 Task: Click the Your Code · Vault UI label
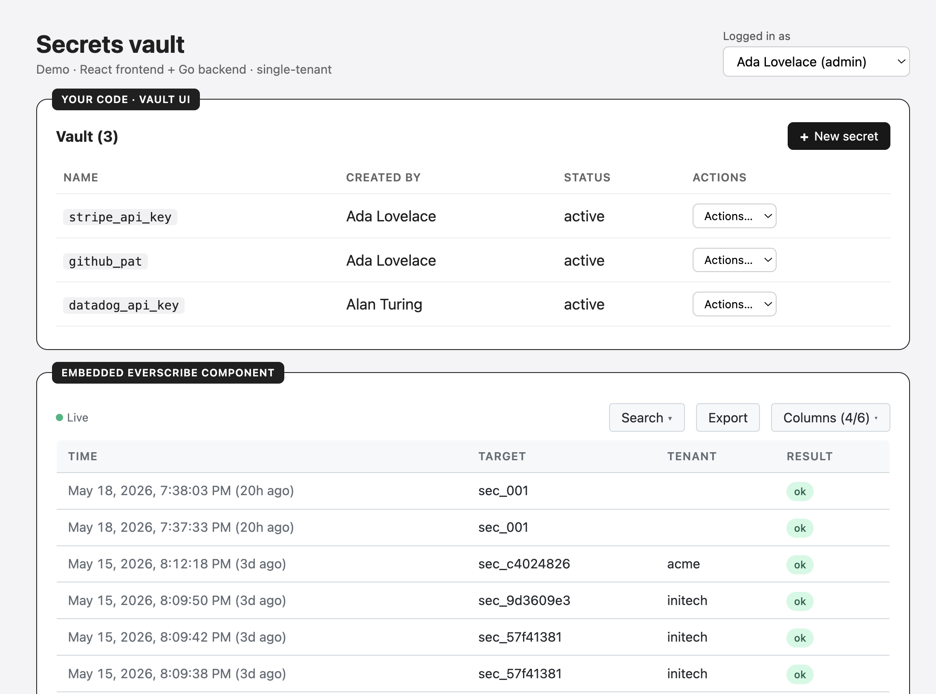click(x=126, y=99)
